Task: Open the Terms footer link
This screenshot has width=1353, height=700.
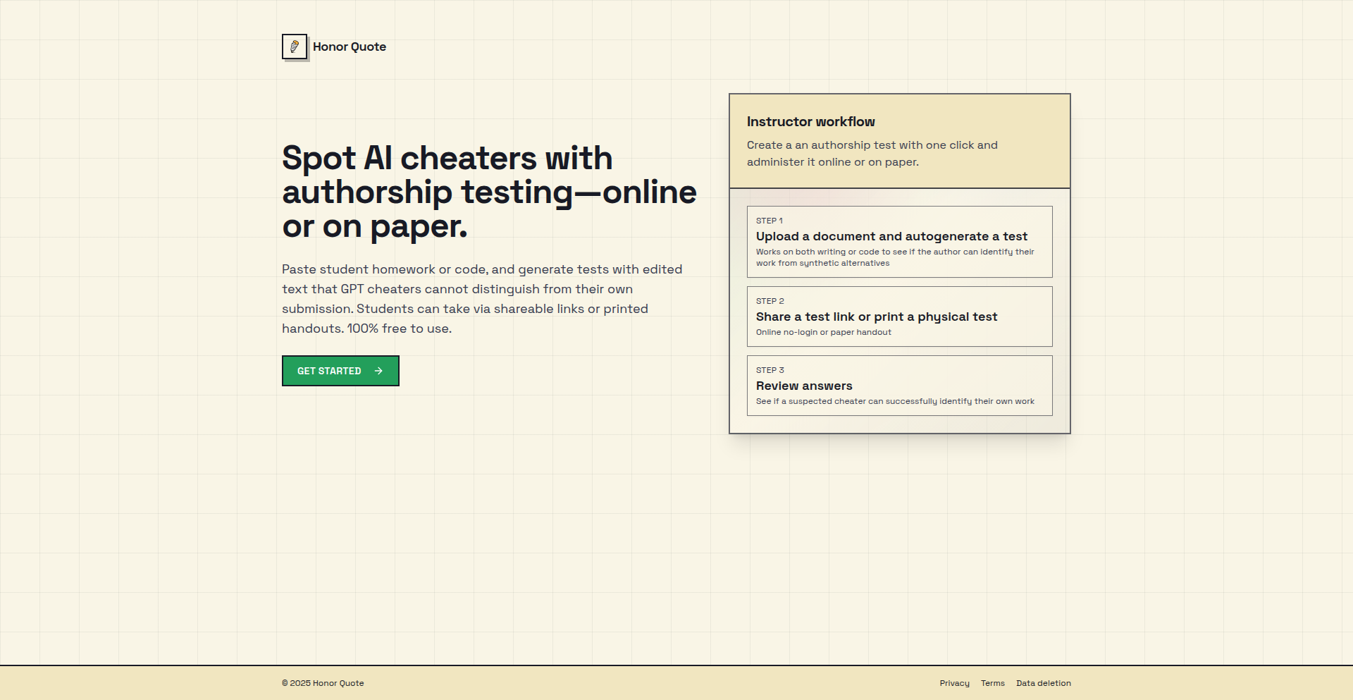Action: point(993,683)
